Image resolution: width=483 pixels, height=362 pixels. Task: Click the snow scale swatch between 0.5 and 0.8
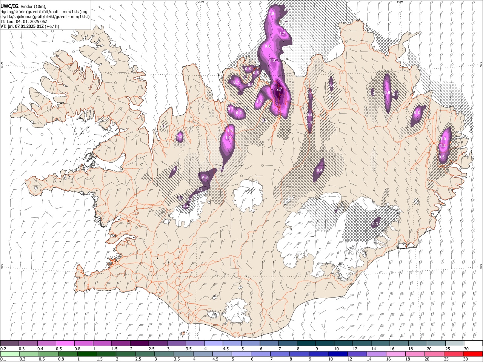pyautogui.click(x=65, y=344)
